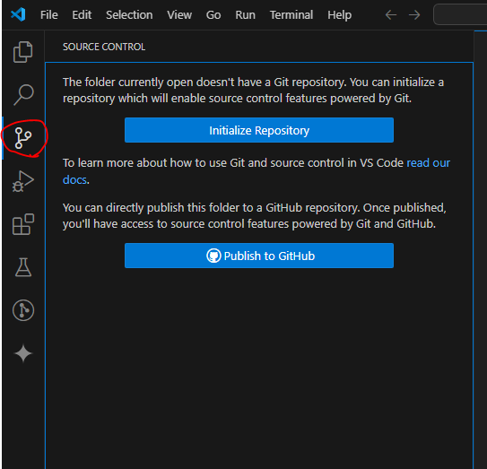Select the Source Control branch icon
This screenshot has height=469, width=487.
23,138
